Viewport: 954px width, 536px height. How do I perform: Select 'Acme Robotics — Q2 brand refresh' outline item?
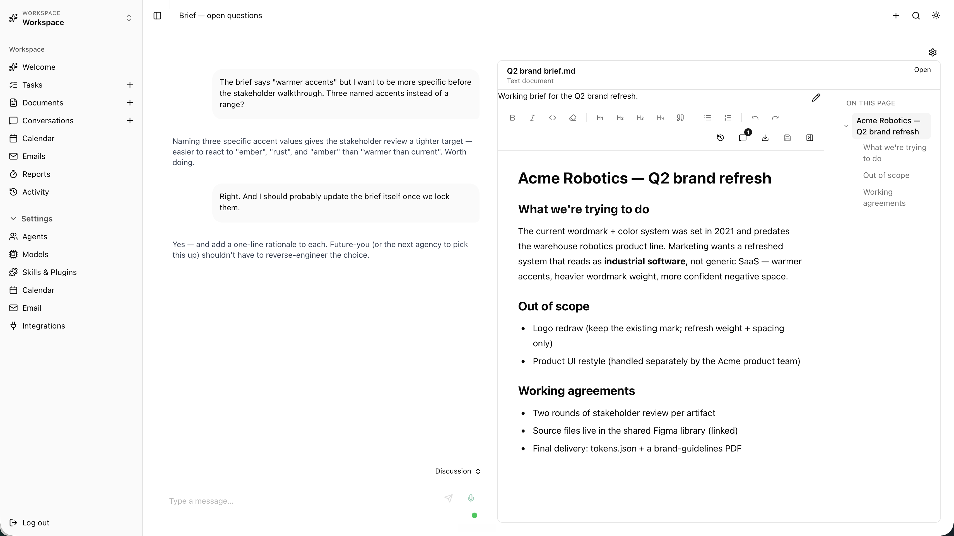pyautogui.click(x=891, y=126)
